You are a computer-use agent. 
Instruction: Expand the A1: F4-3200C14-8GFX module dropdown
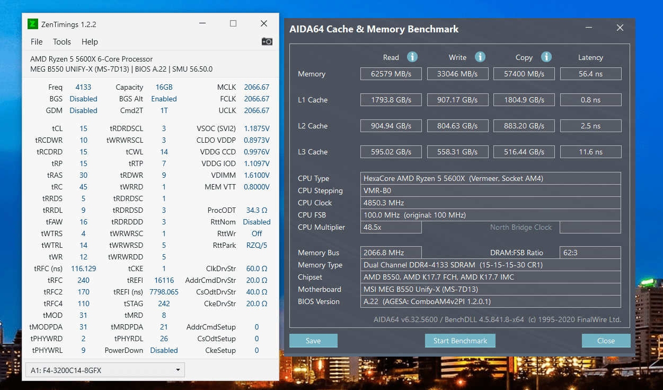[x=105, y=370]
